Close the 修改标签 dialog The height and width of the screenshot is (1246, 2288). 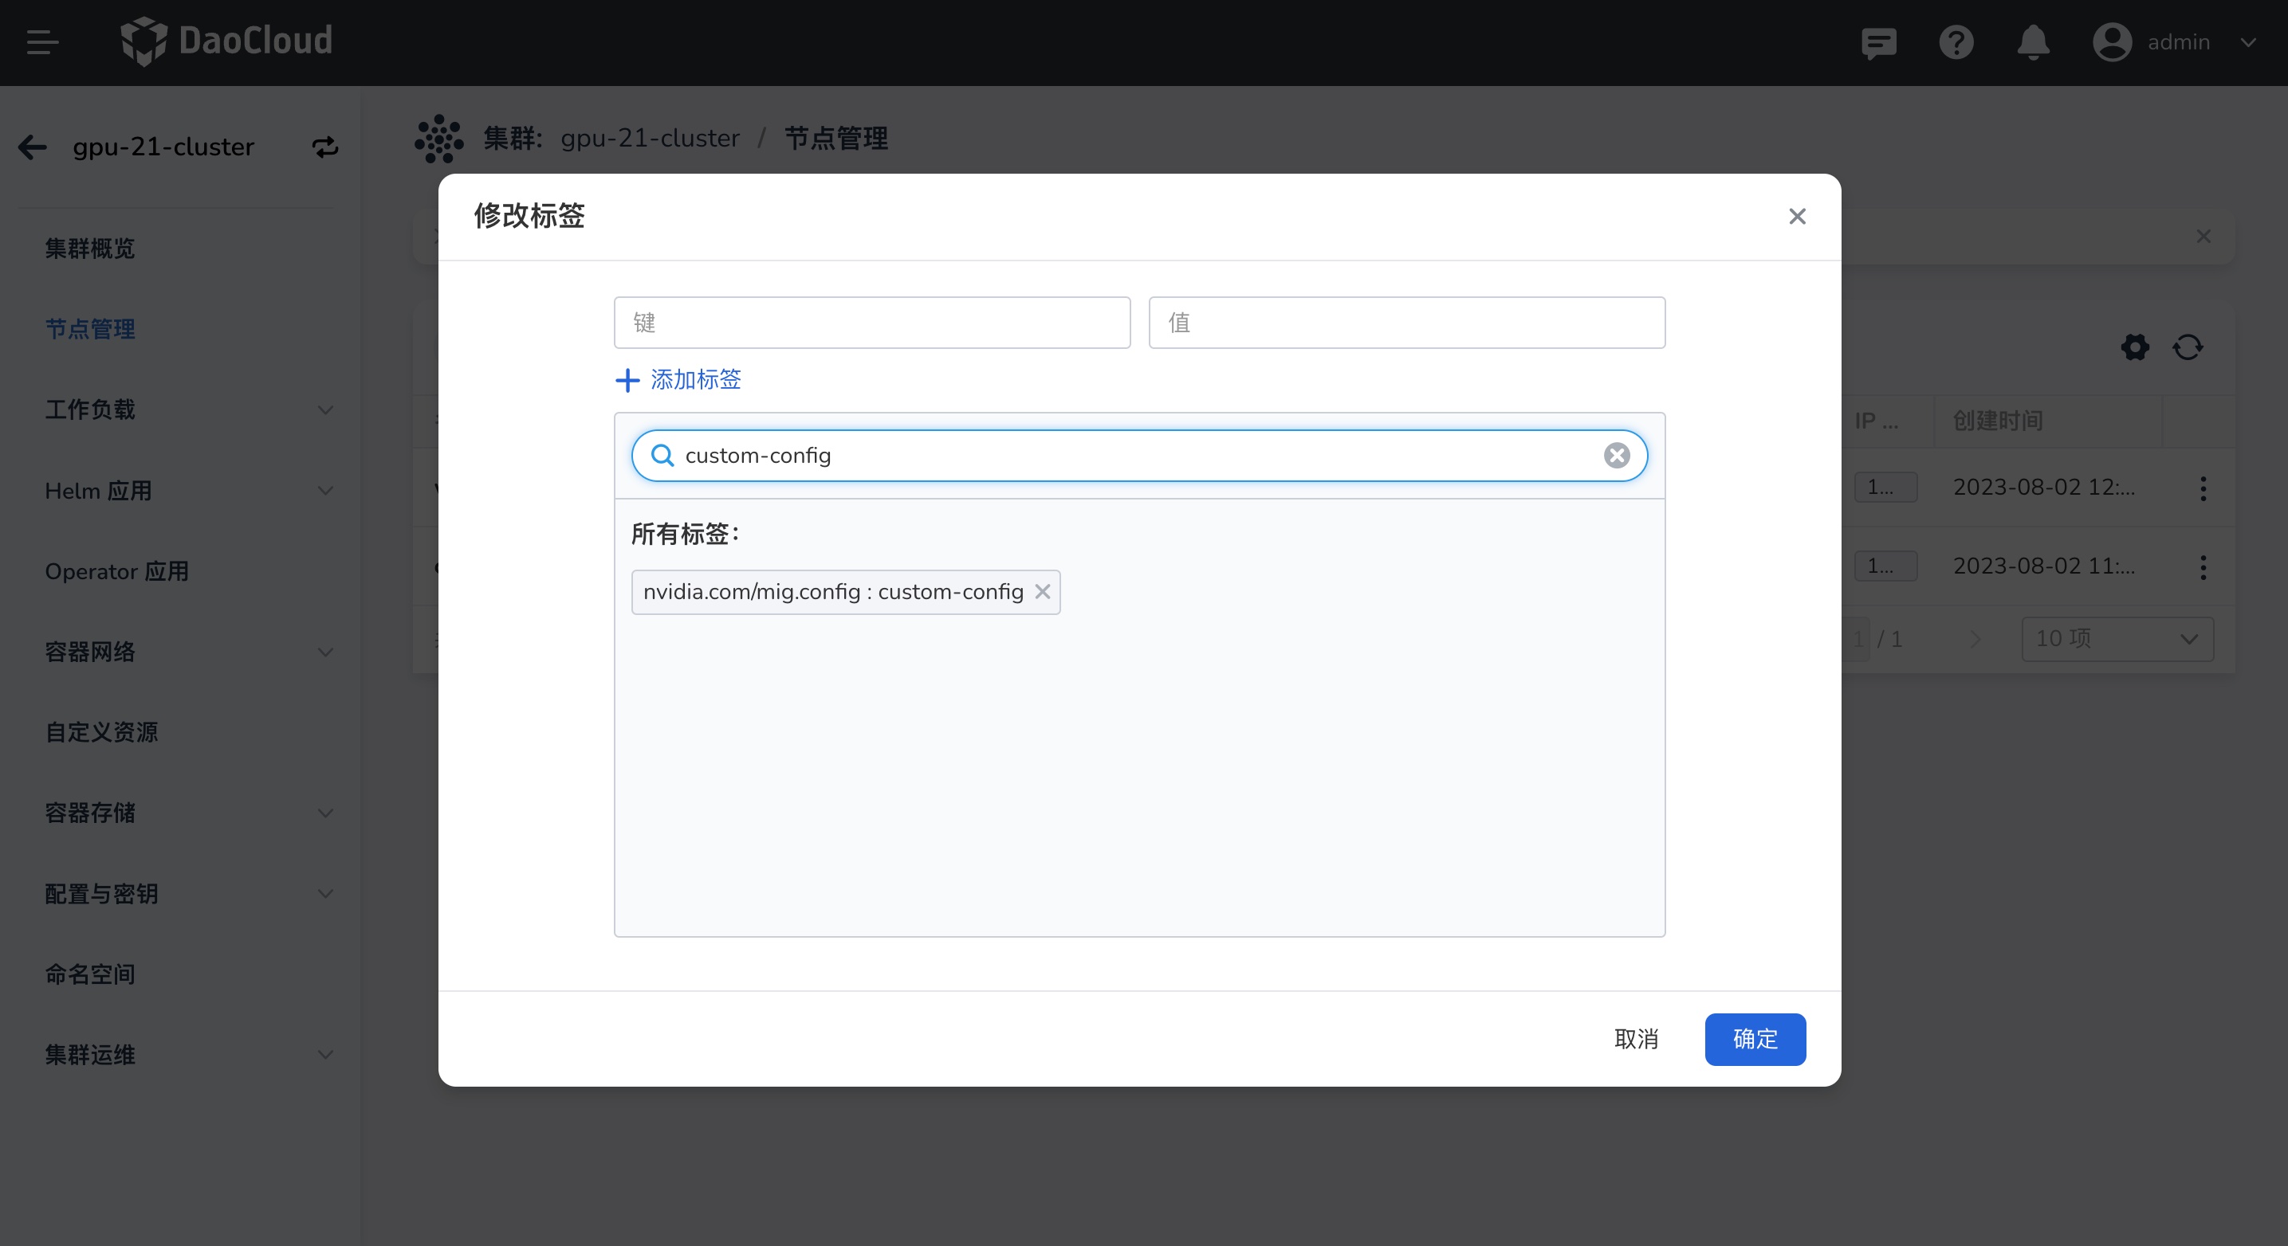1797,217
